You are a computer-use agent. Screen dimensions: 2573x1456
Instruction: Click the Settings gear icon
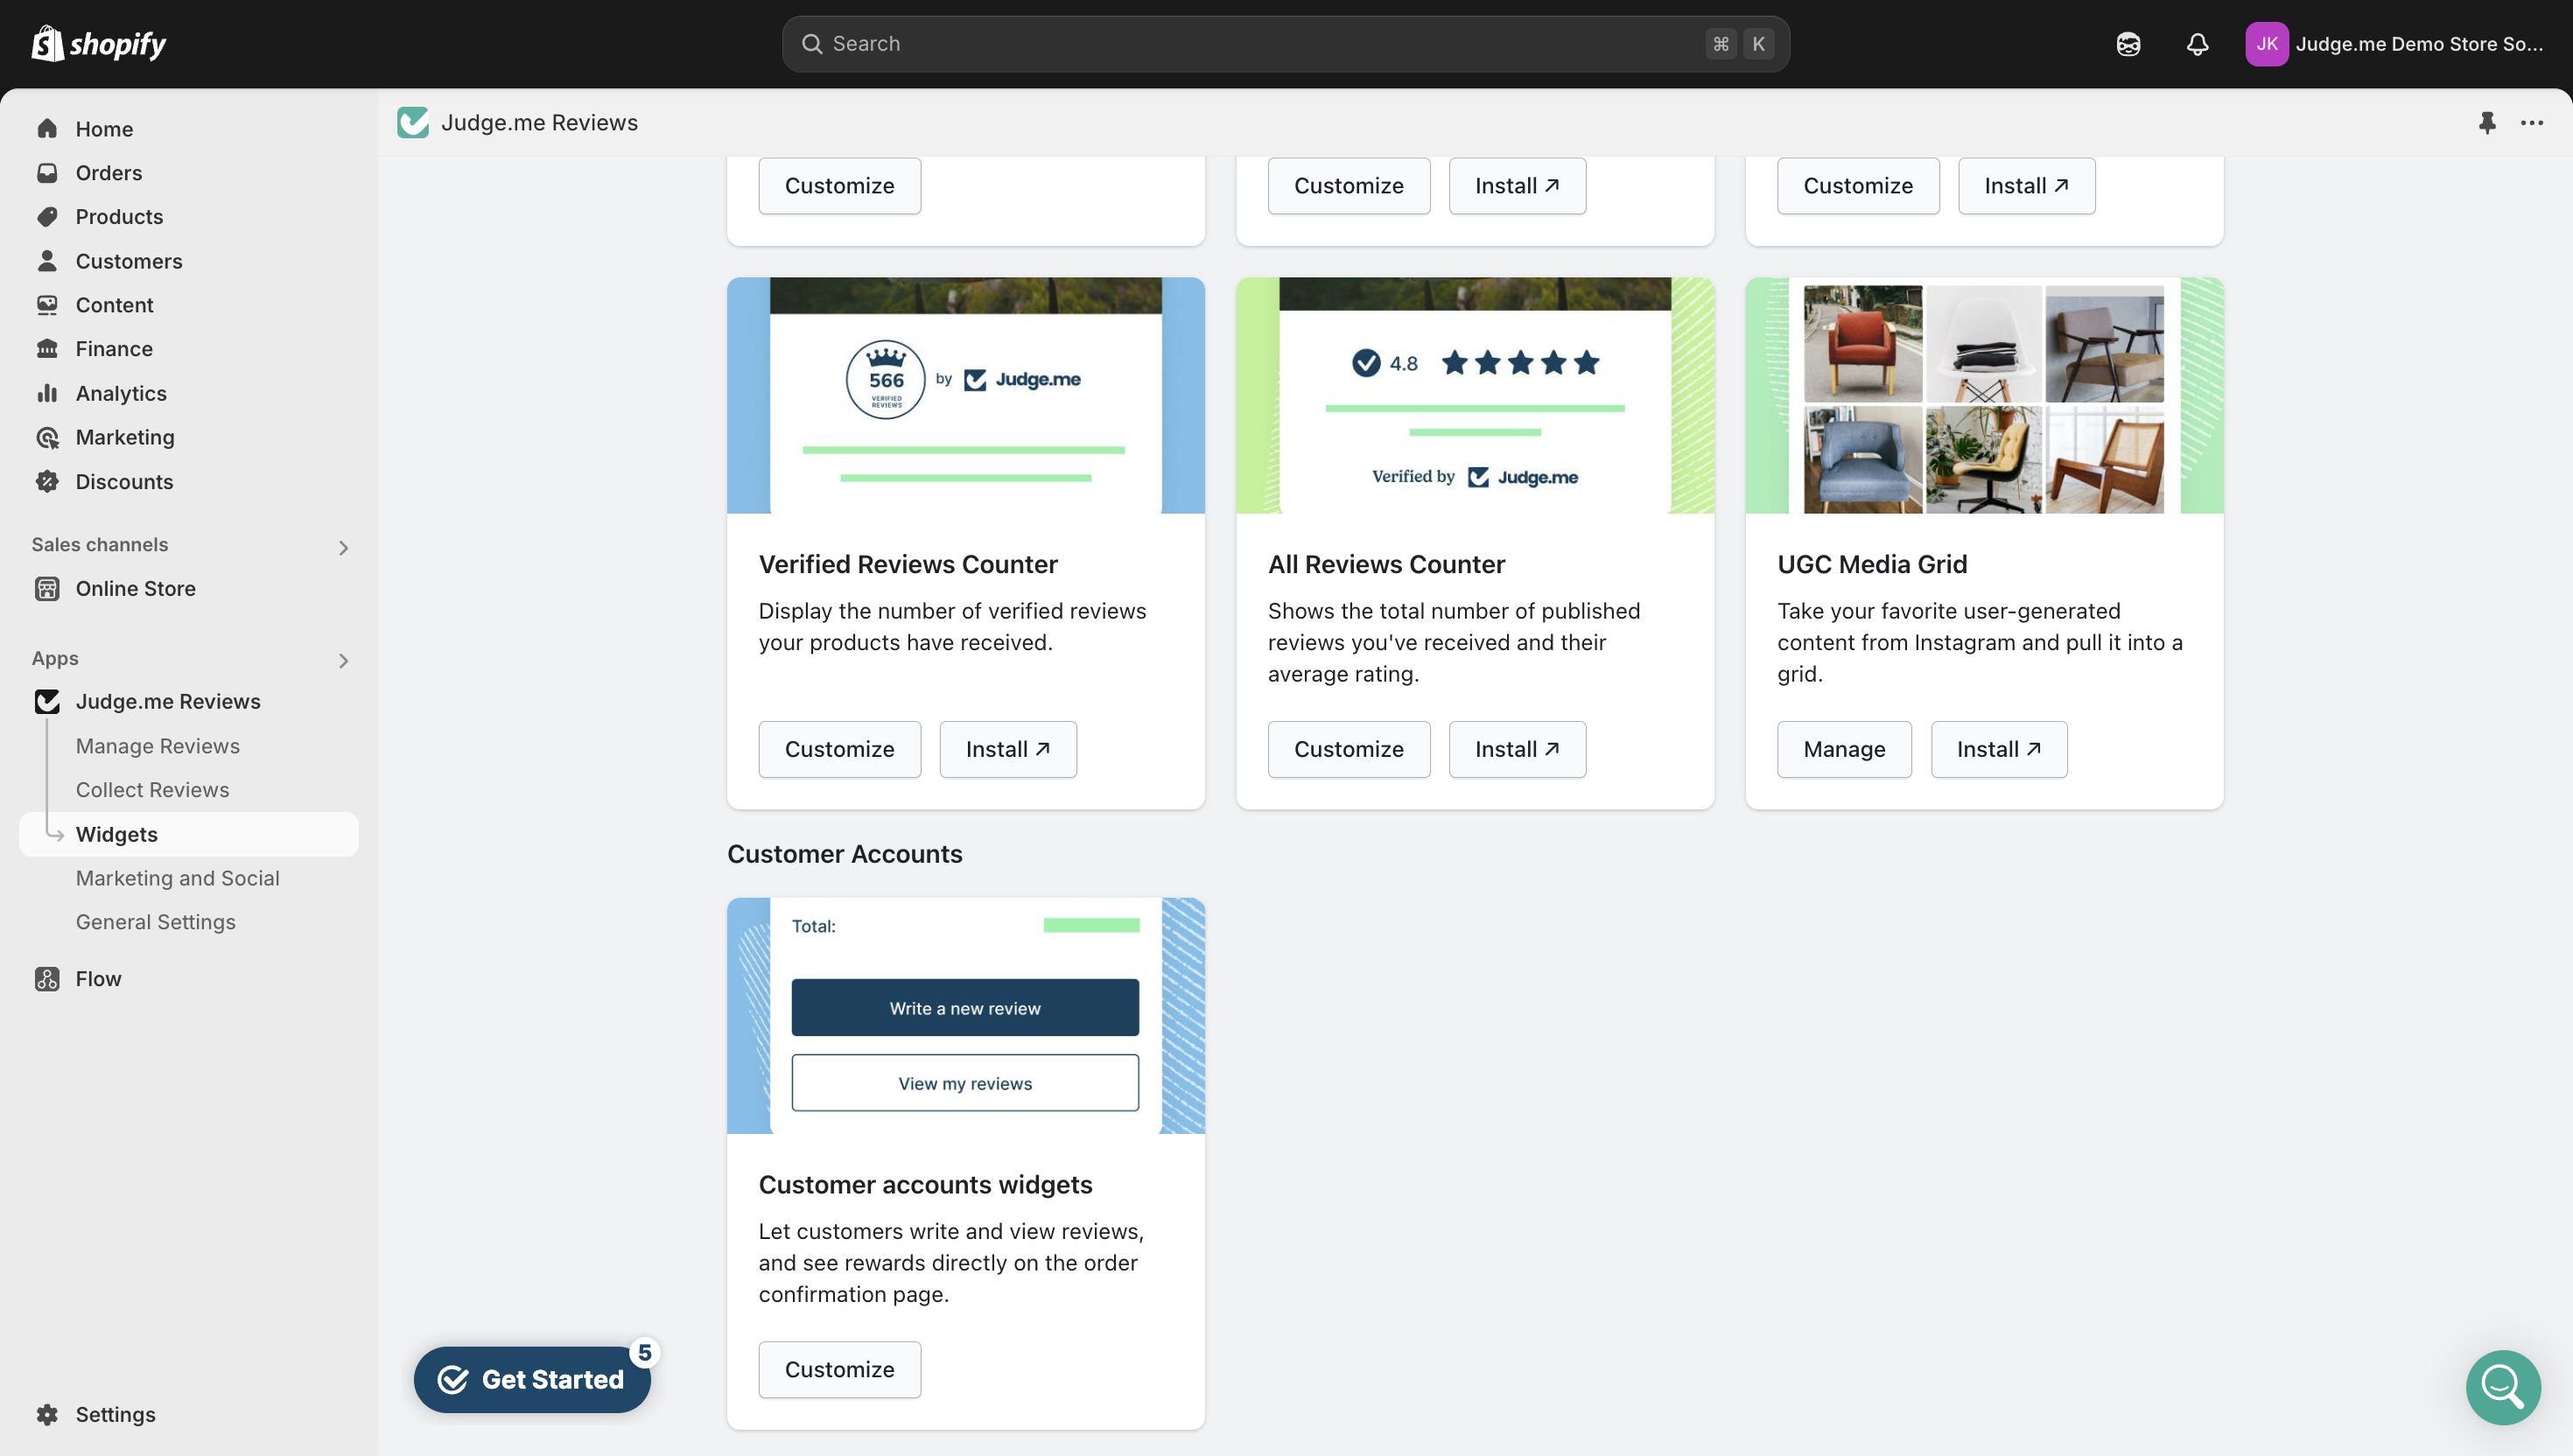[x=47, y=1414]
